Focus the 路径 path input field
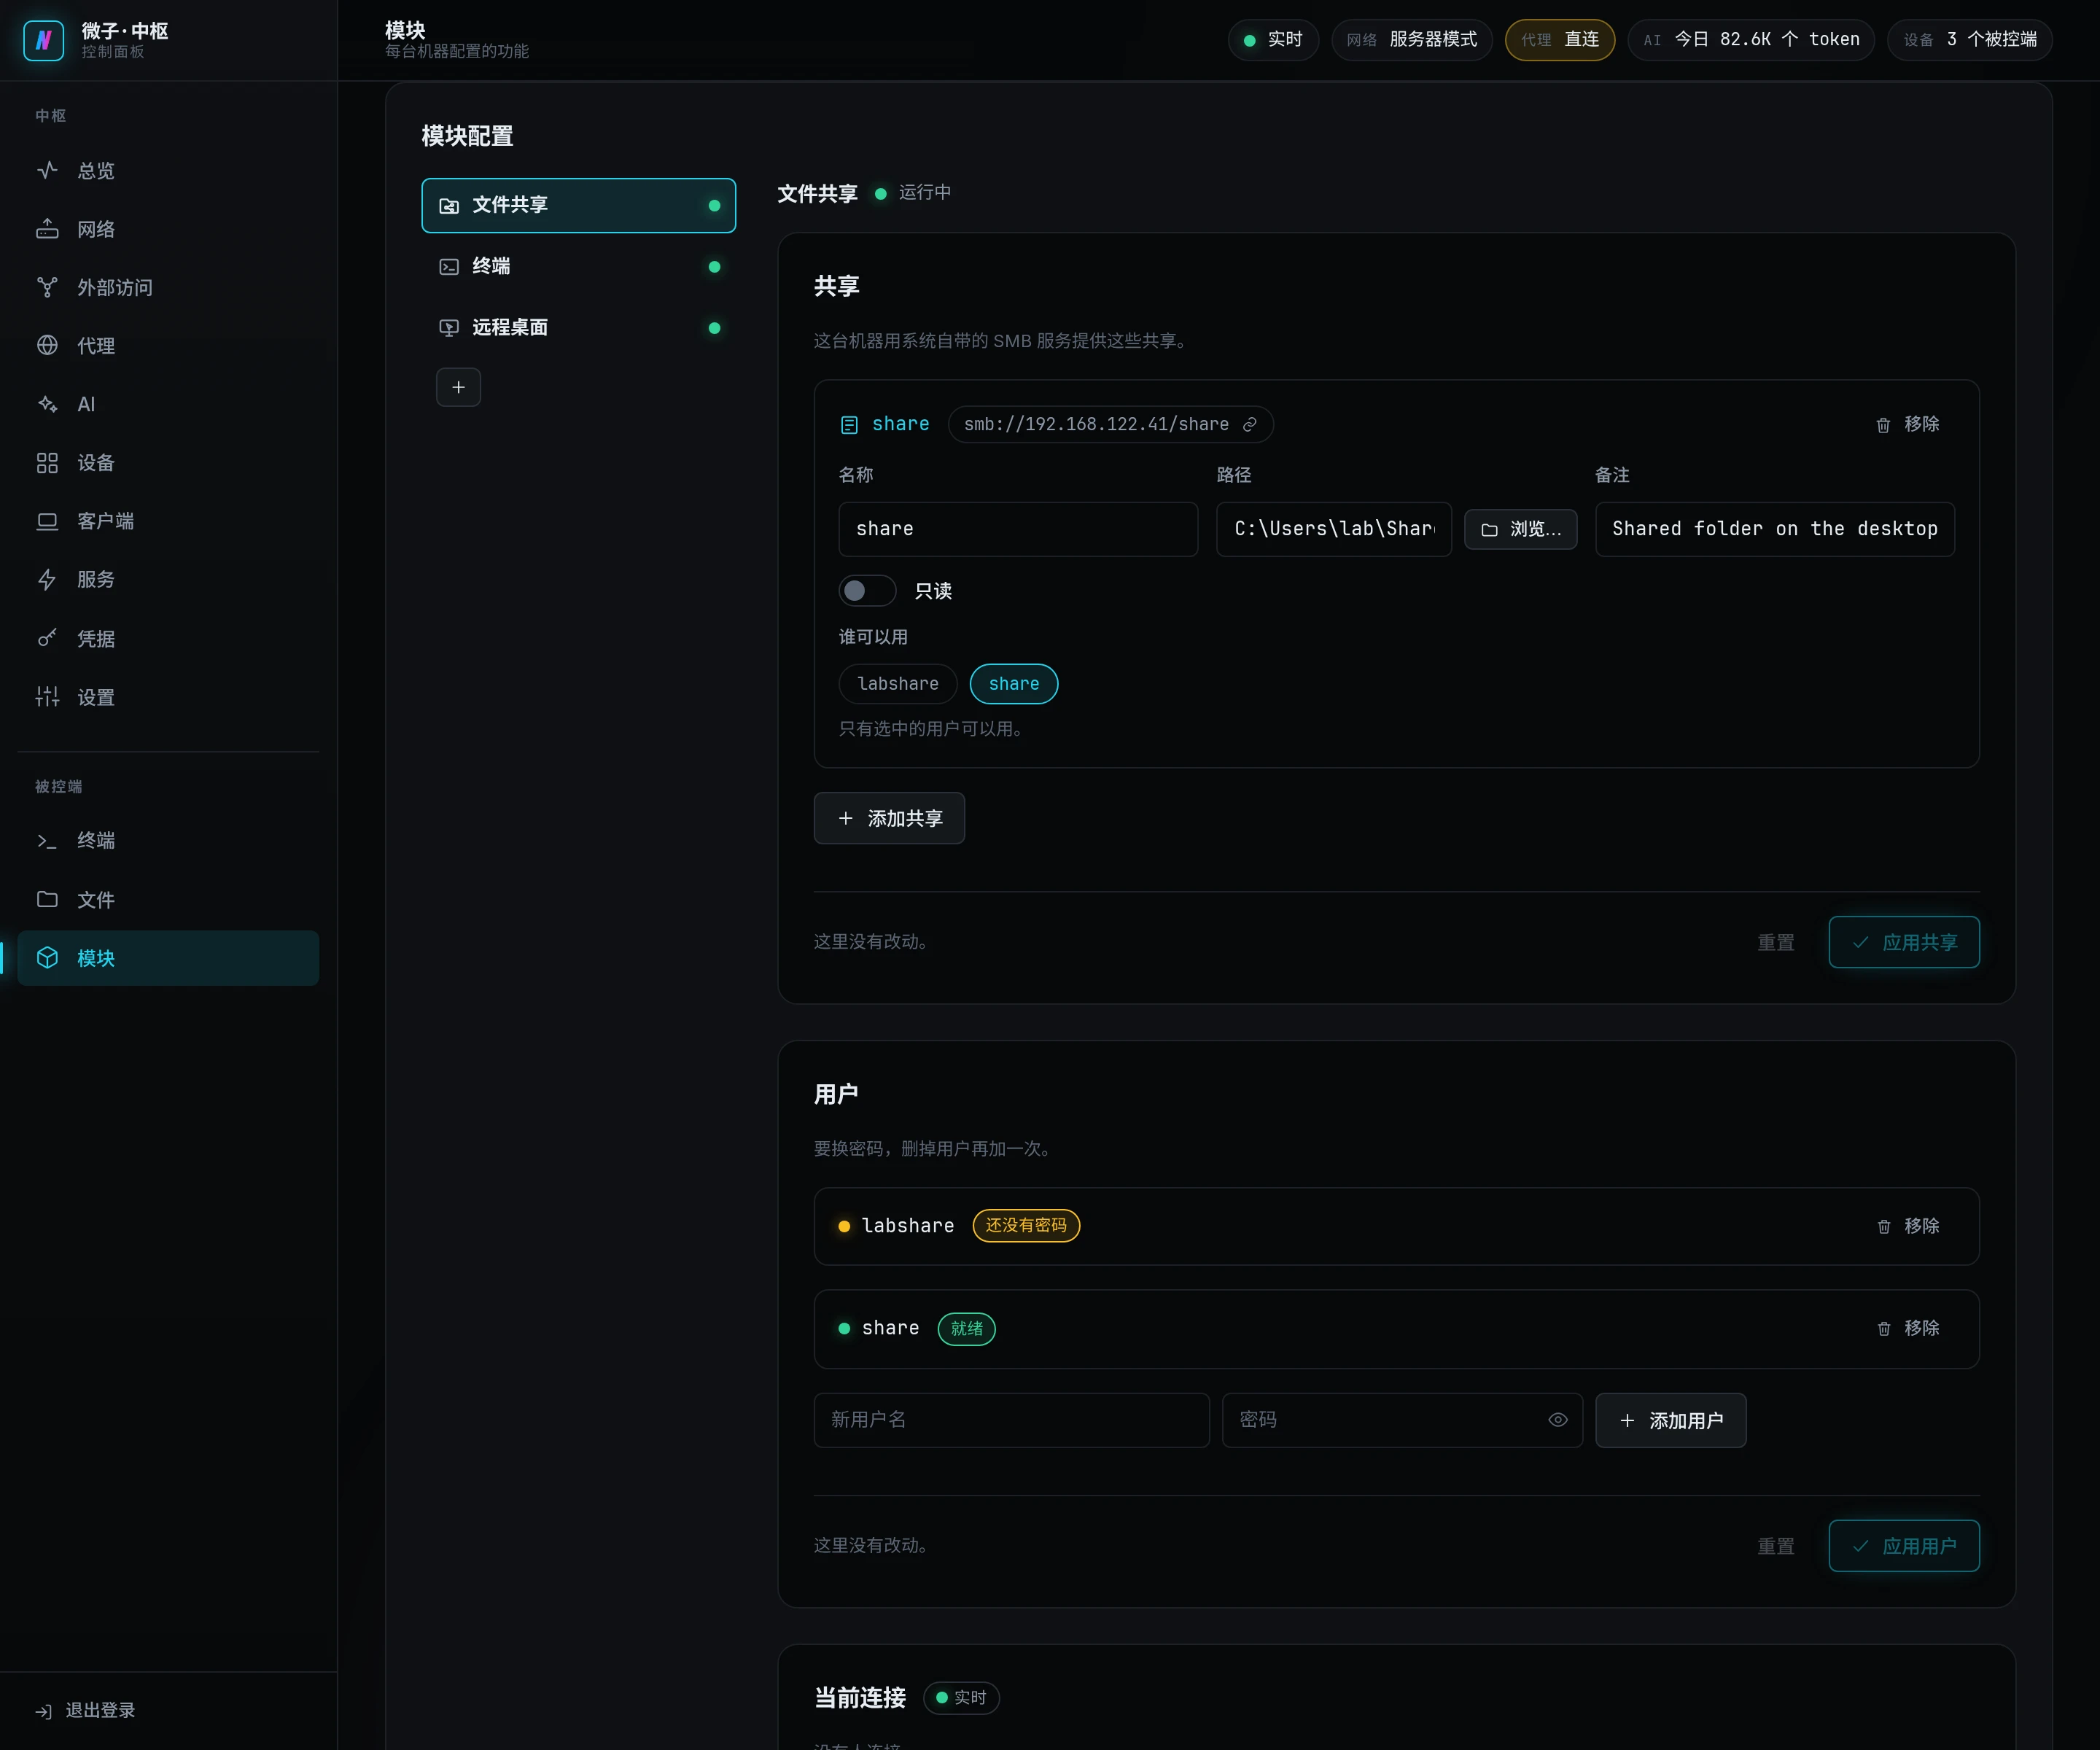Screen dimensions: 2100x1750 1334,529
